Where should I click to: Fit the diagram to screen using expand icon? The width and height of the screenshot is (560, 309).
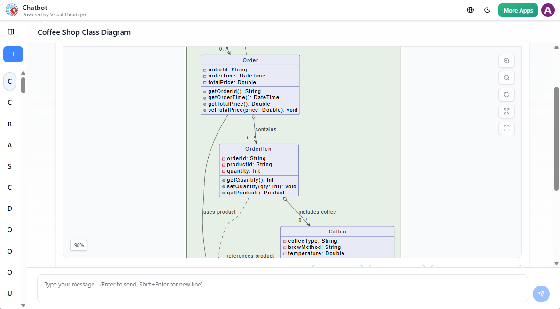pos(506,111)
